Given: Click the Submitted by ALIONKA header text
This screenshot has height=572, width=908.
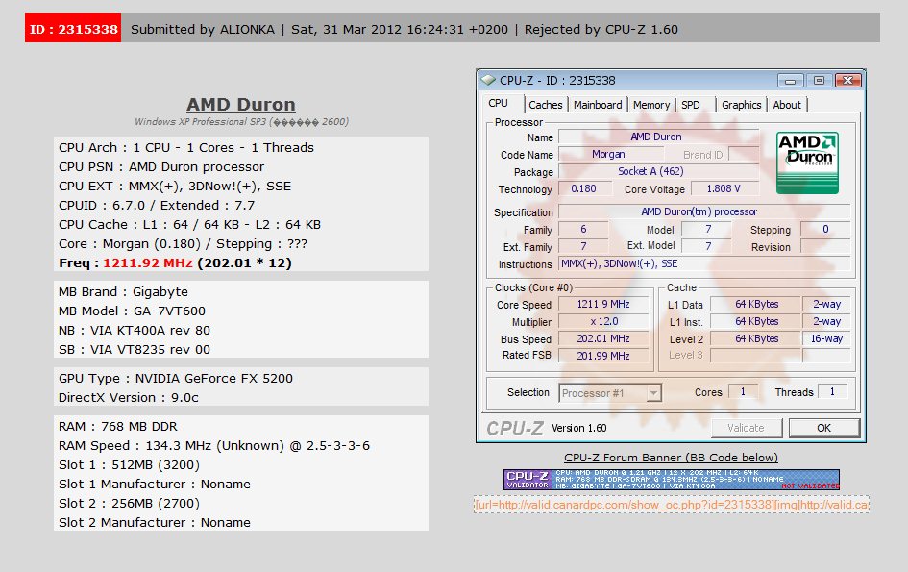Looking at the screenshot, I should (203, 29).
